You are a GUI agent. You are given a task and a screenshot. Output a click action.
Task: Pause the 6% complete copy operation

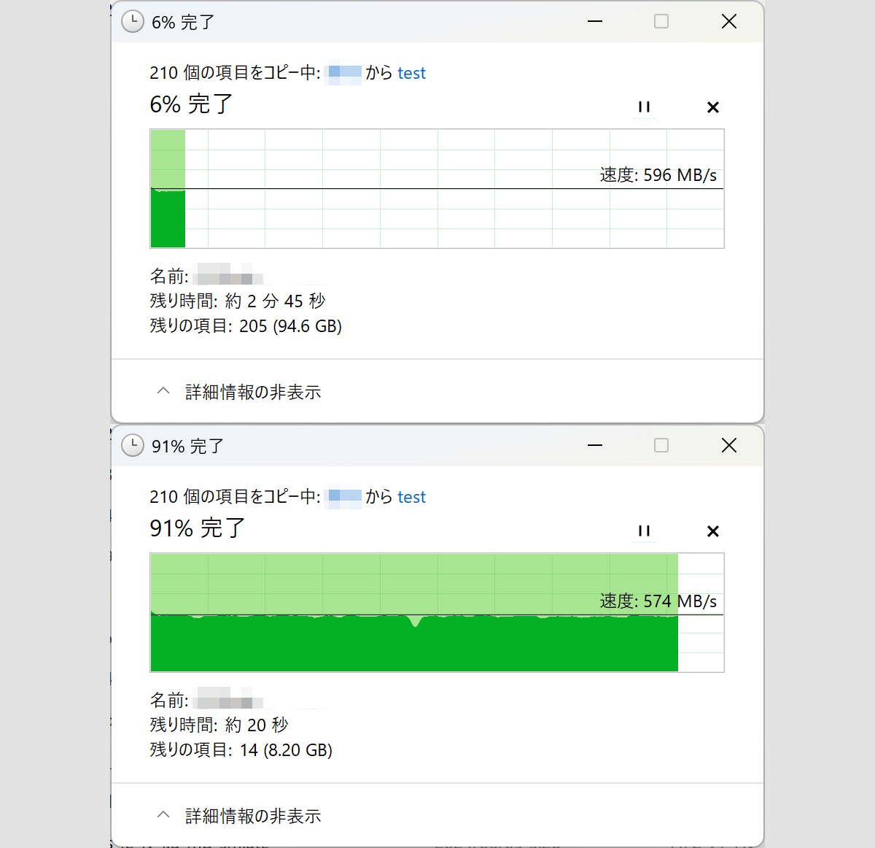tap(644, 107)
